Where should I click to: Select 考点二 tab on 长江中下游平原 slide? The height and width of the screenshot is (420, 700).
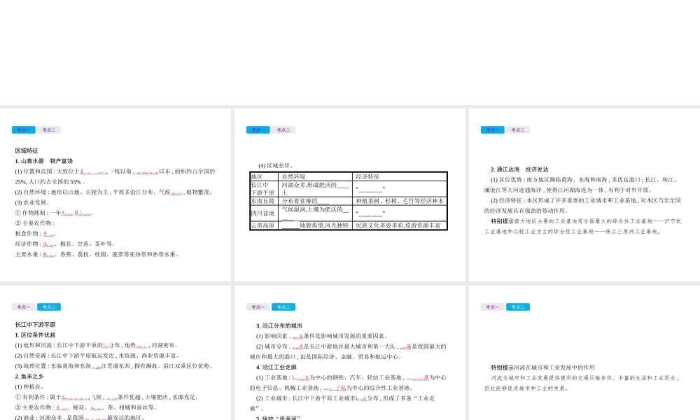(49, 307)
